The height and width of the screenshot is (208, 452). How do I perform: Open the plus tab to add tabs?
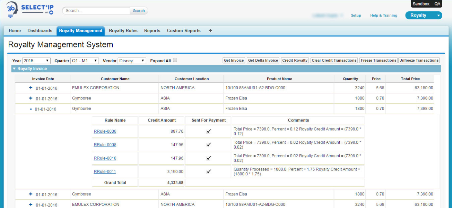point(211,31)
